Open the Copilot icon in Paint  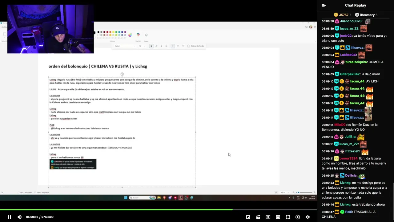(138, 35)
